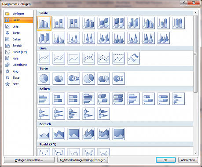Choose line with markers chart type

pyautogui.click(x=89, y=58)
